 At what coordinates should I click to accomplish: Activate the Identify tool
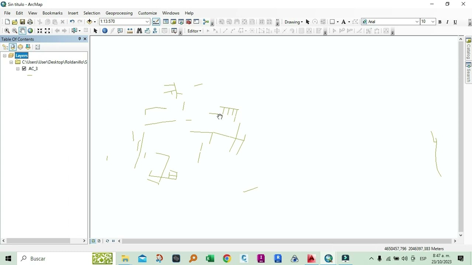(105, 31)
